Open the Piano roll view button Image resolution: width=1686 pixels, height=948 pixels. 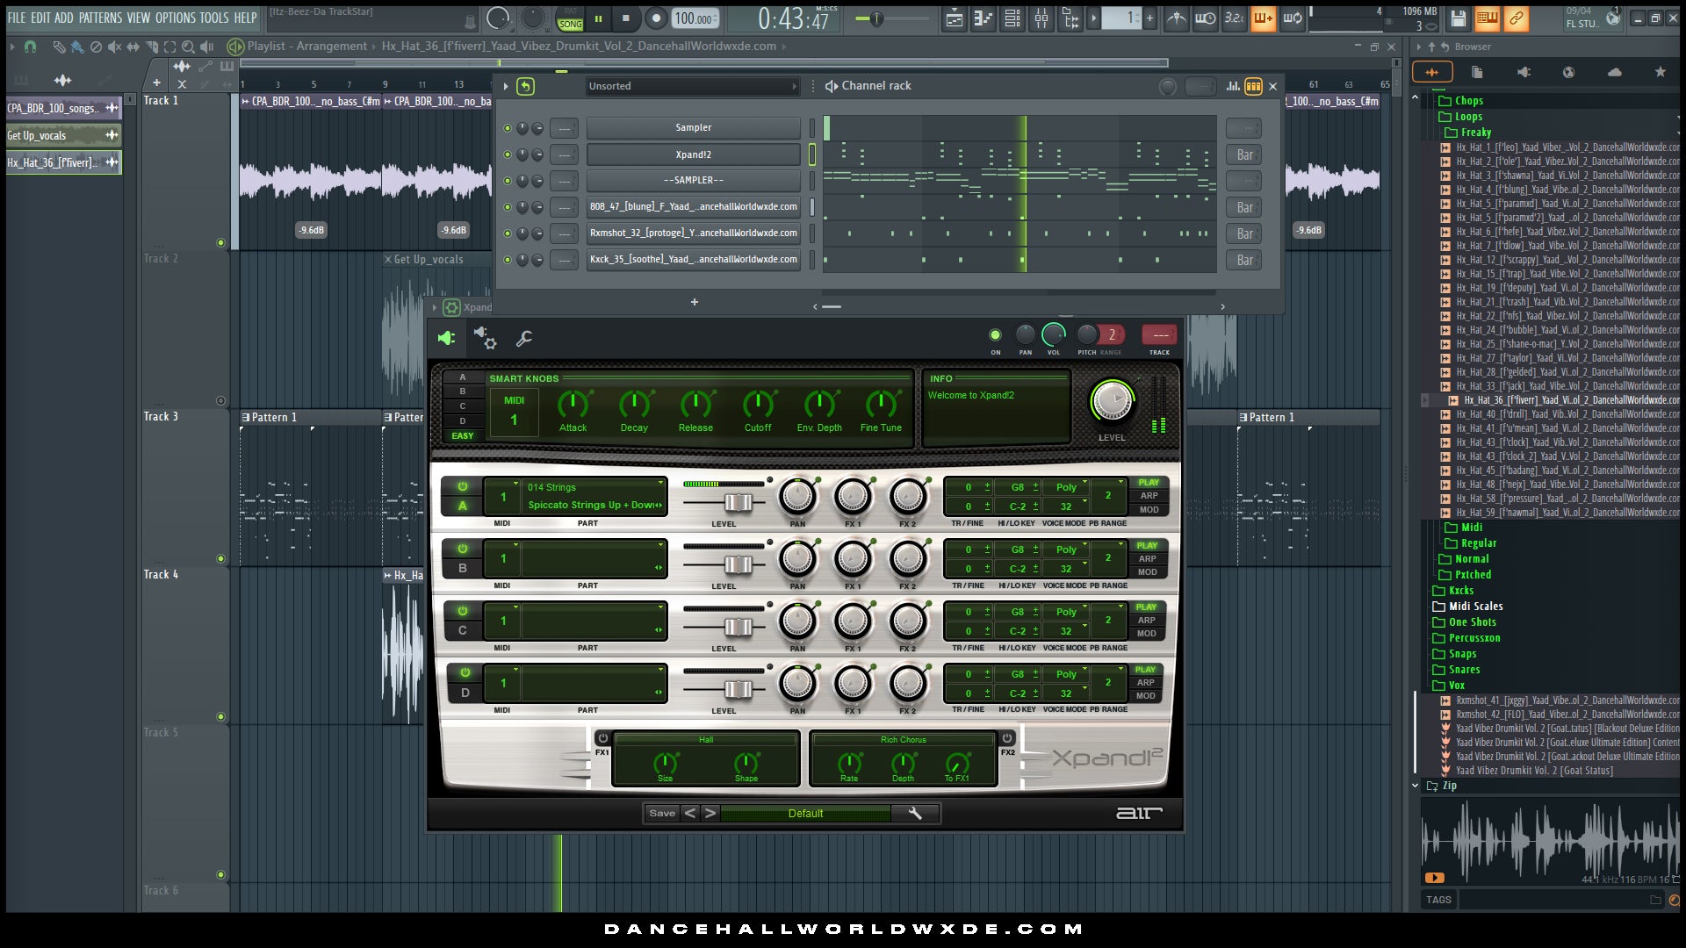pyautogui.click(x=983, y=18)
